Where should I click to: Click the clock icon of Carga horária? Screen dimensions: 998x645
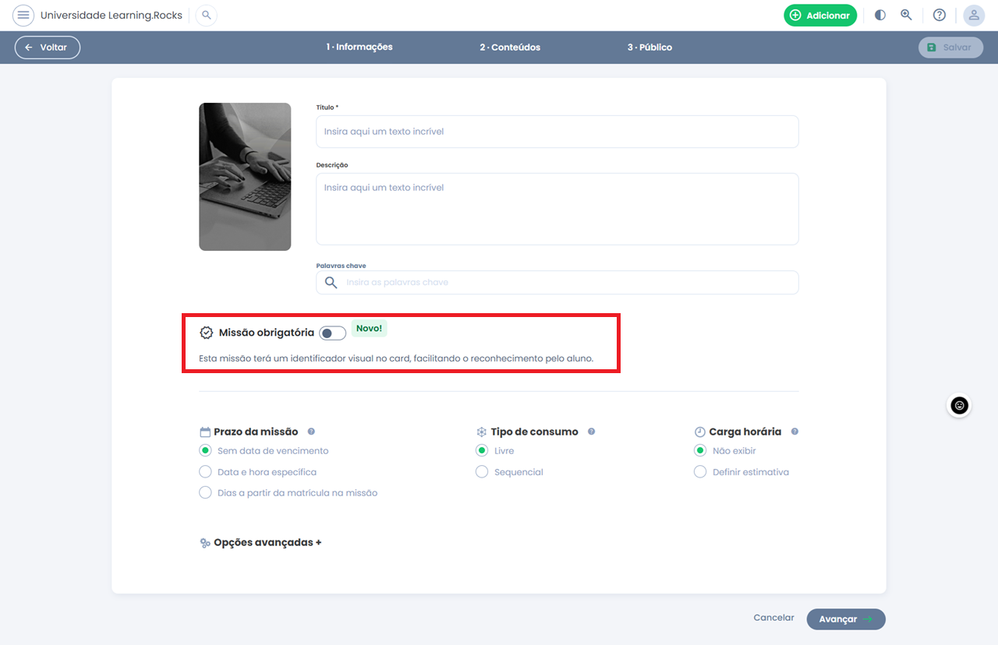700,432
